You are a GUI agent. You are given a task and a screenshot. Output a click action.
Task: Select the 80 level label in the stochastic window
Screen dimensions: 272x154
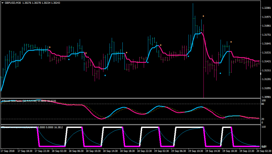(262, 104)
